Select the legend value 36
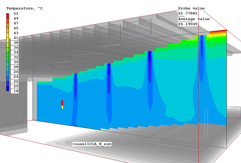Viewport: 241px width, 163px height. 16,47
